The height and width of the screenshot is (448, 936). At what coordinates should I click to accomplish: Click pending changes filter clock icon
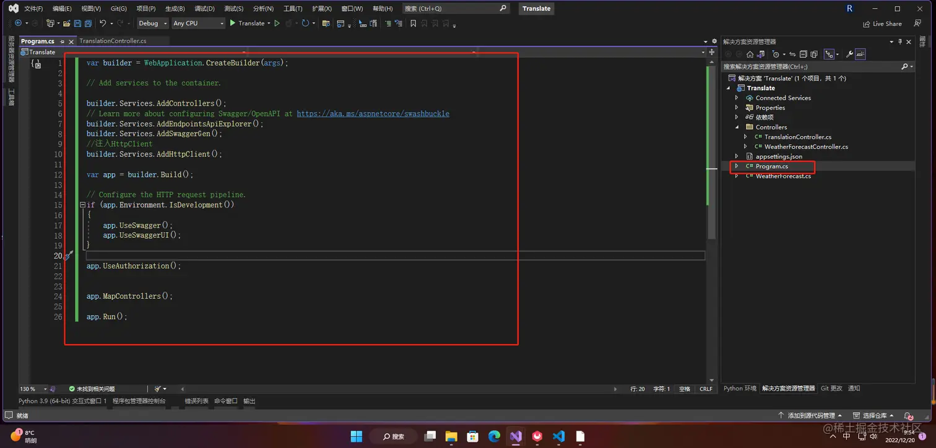pos(776,54)
